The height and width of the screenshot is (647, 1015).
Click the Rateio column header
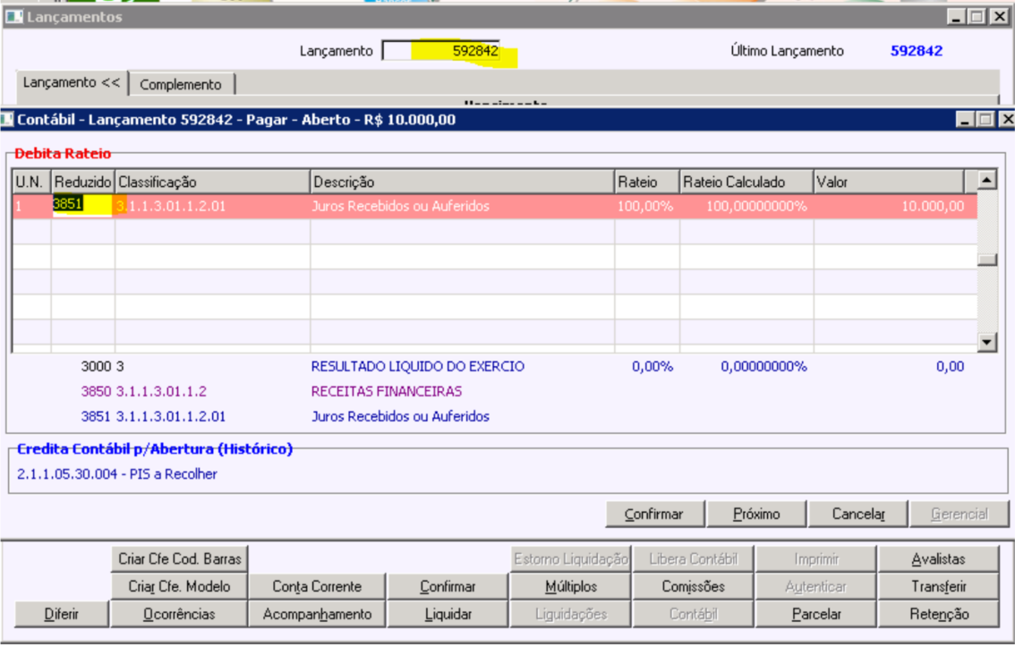click(647, 182)
